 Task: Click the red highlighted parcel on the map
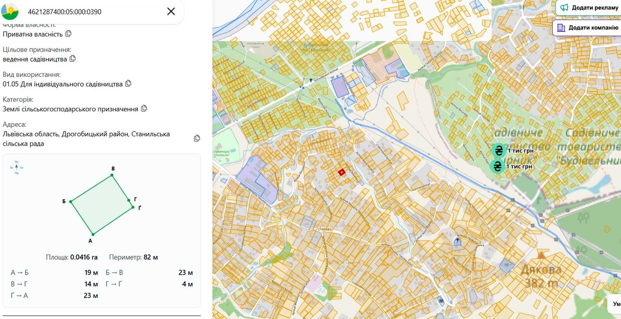pos(342,172)
